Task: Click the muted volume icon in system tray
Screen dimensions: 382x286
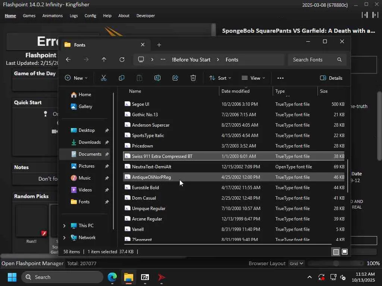Action: tap(343, 277)
